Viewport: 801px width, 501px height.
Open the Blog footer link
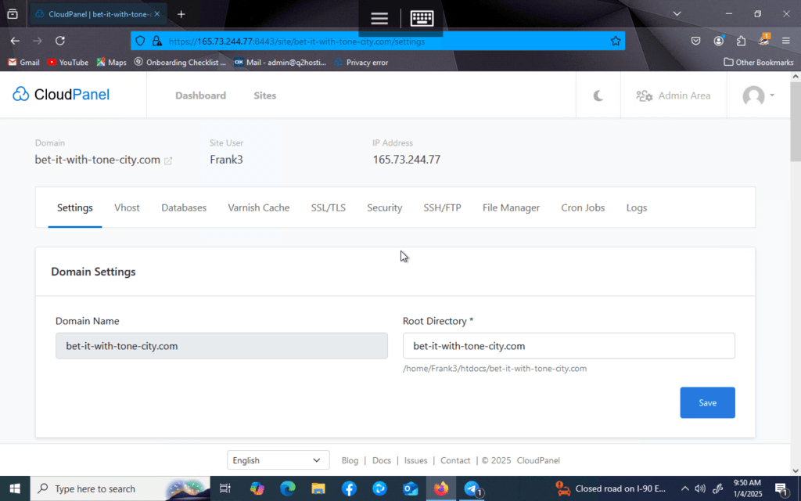(x=350, y=460)
